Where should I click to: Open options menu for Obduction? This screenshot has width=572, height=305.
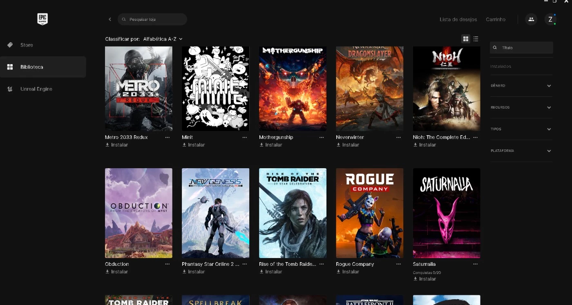(x=168, y=264)
